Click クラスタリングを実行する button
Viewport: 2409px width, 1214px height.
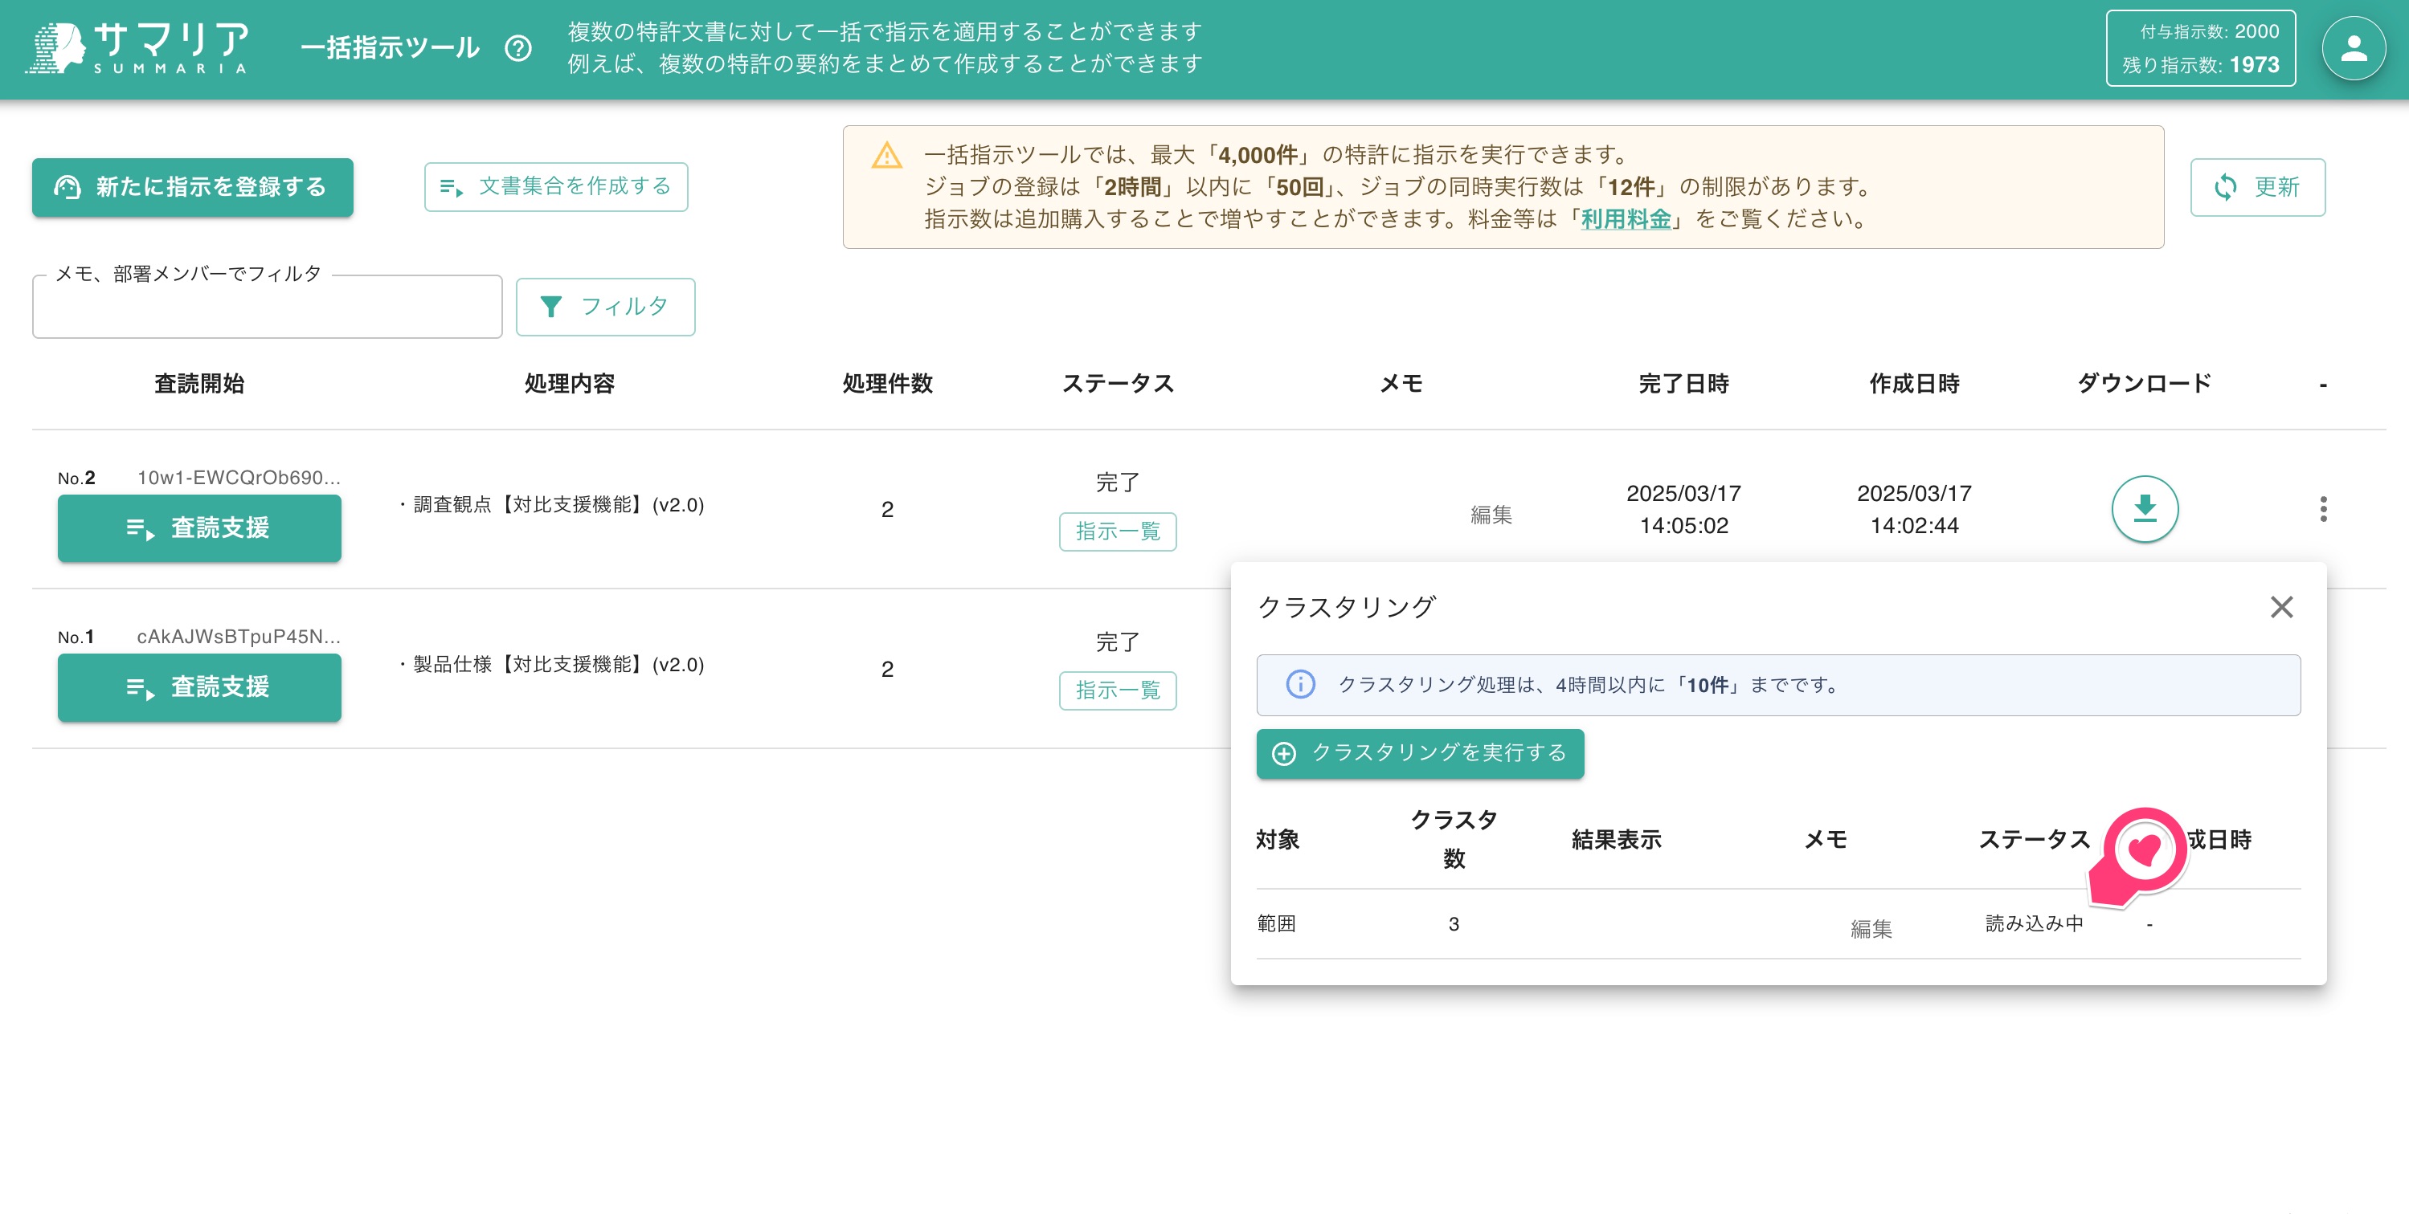(1420, 753)
